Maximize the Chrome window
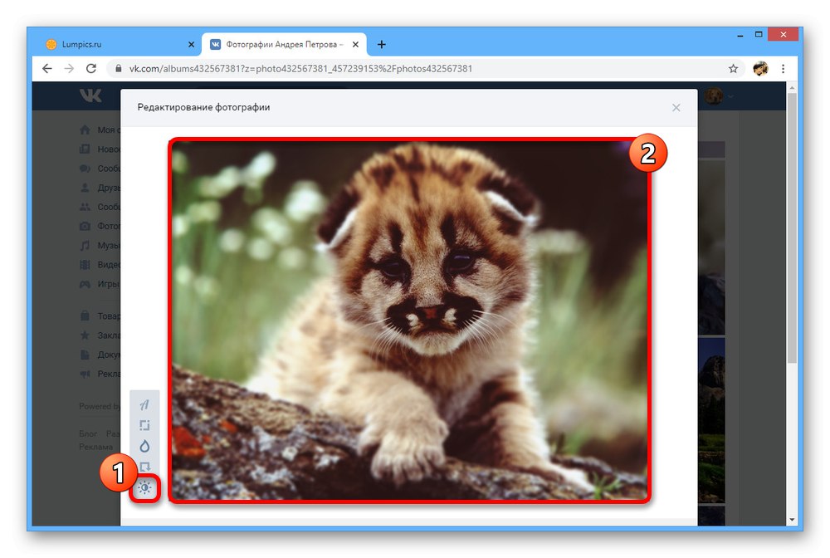This screenshot has width=830, height=558. point(759,34)
